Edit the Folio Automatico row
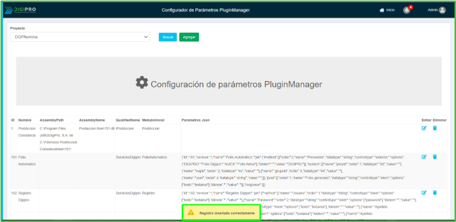 pos(424,157)
